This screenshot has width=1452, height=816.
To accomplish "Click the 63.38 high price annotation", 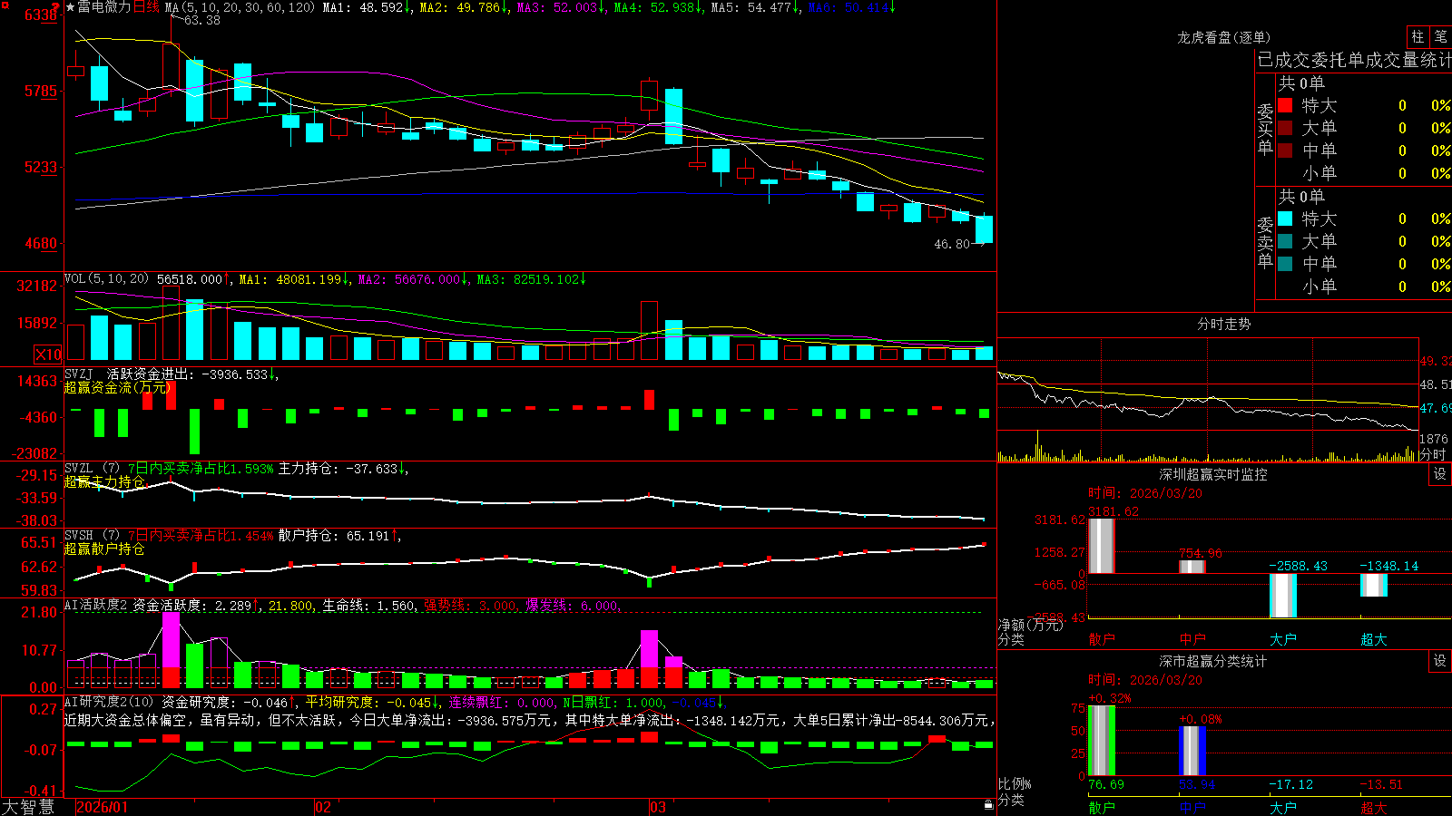I will pos(201,20).
